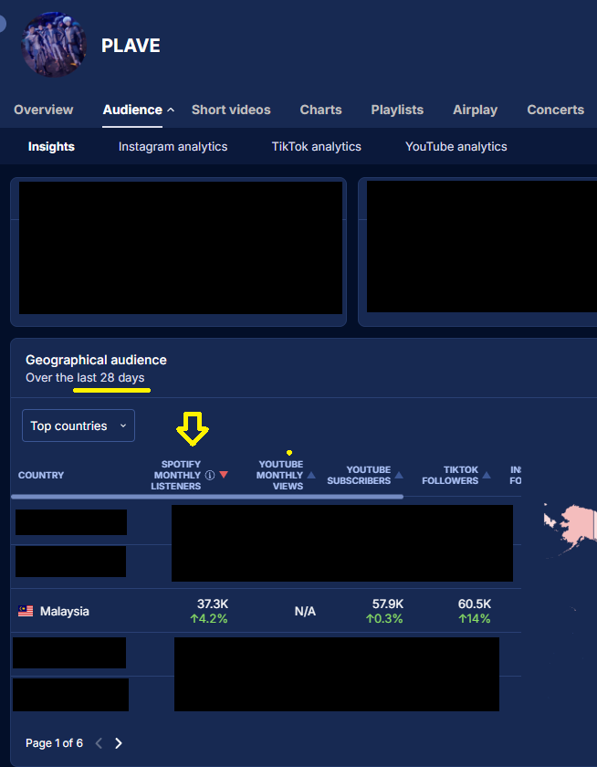Click the Spotify Monthly Listeners header text
597x767 pixels.
pos(177,475)
